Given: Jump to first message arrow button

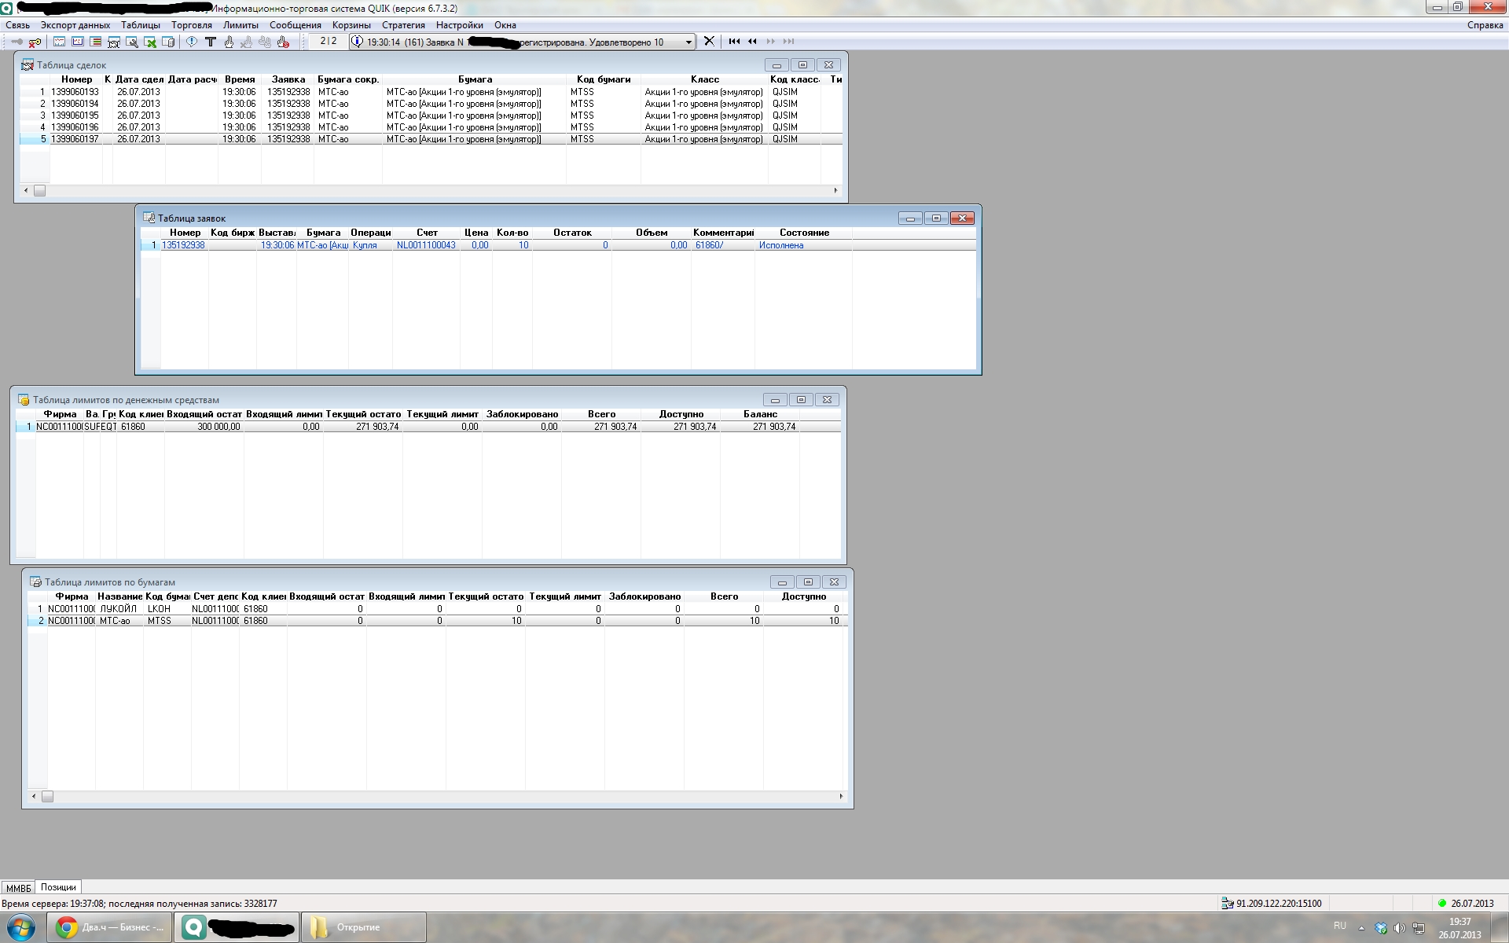Looking at the screenshot, I should [x=734, y=41].
